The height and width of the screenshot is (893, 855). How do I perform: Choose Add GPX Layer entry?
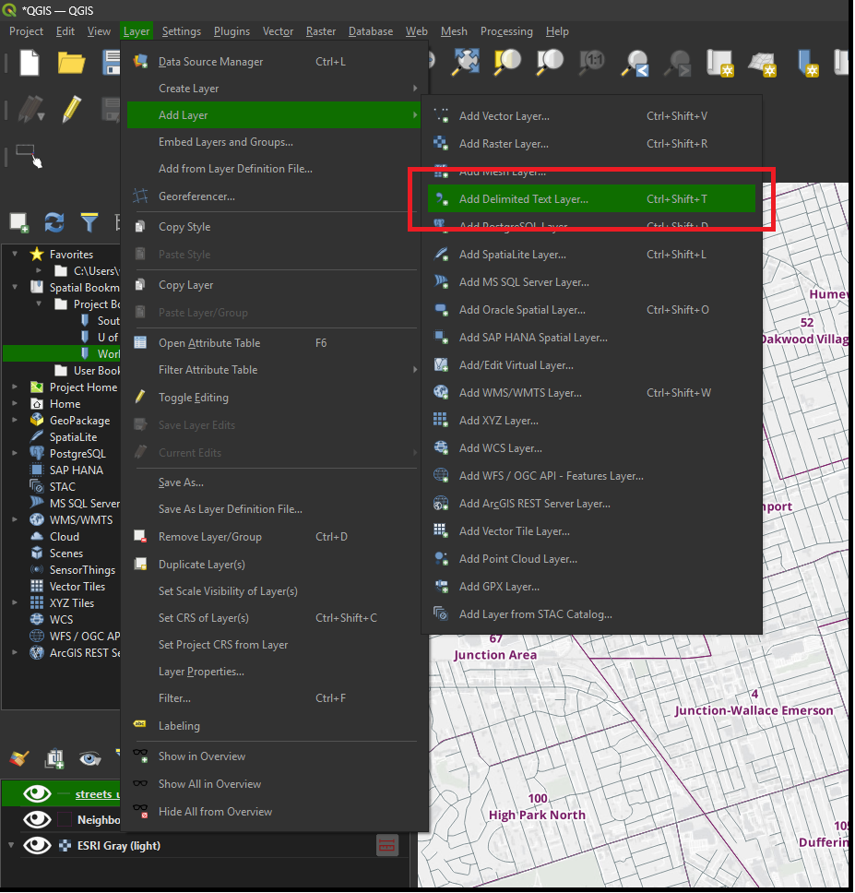point(591,587)
